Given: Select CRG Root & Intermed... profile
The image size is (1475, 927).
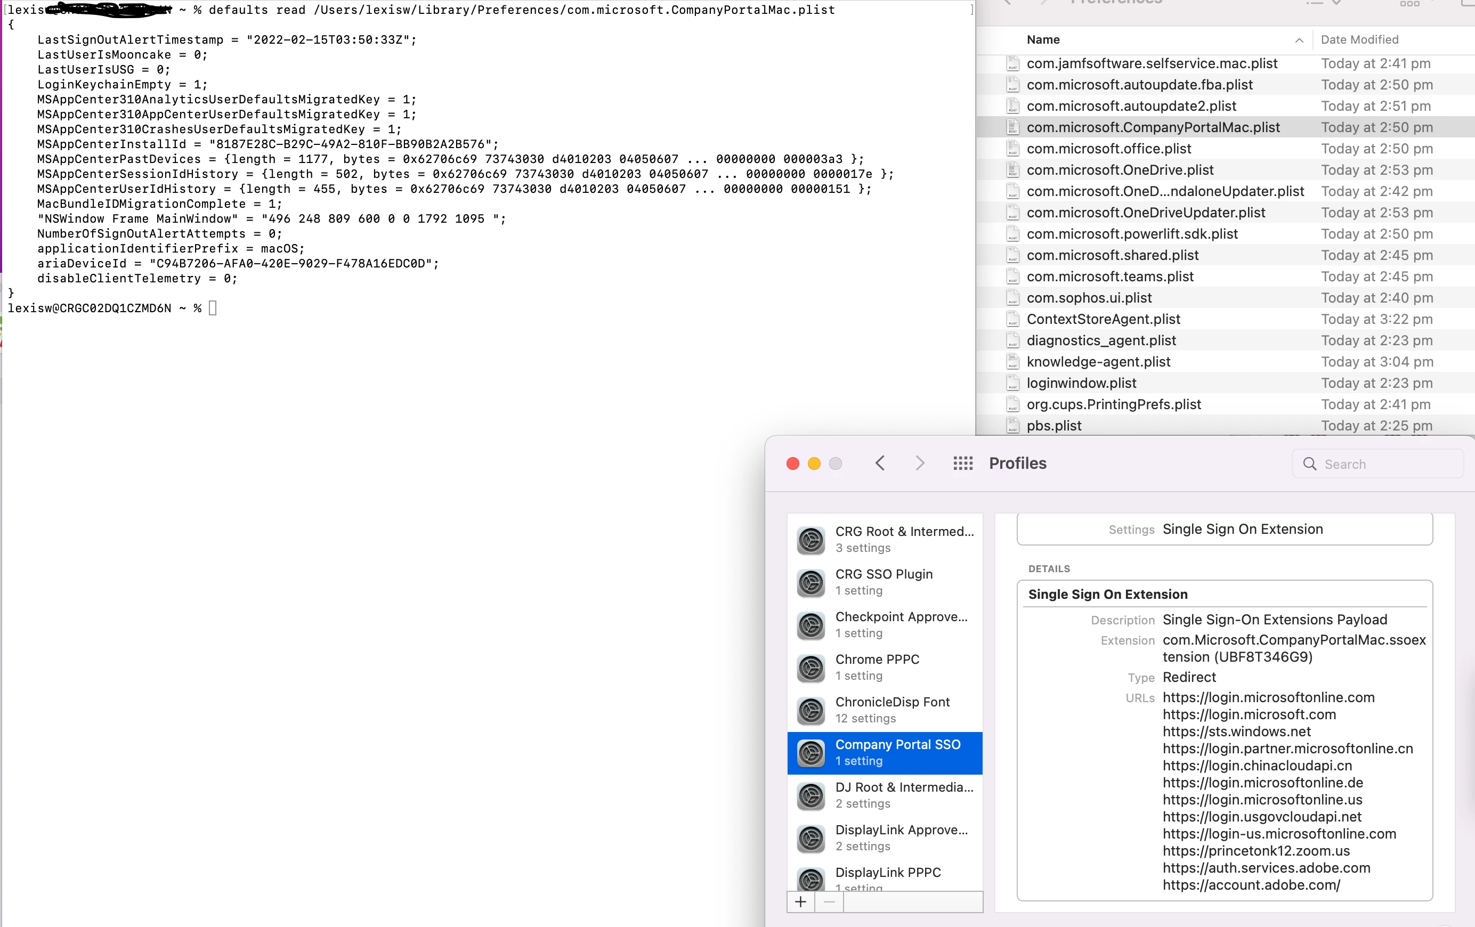Looking at the screenshot, I should click(885, 540).
